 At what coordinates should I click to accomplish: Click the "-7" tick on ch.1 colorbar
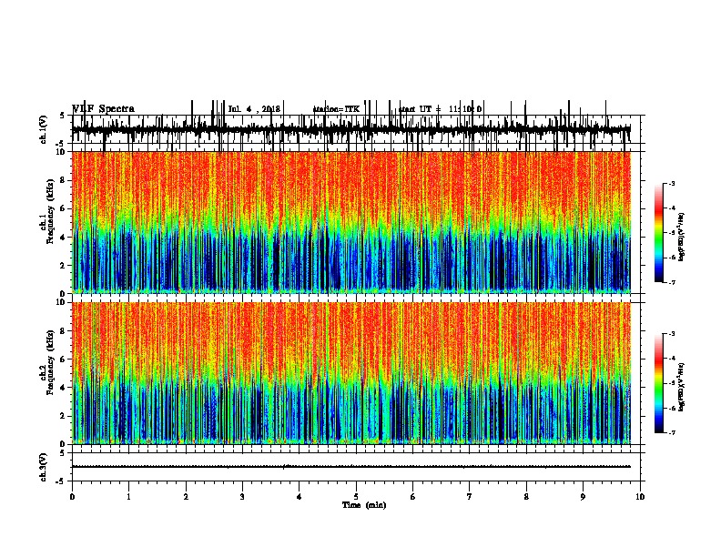672,282
